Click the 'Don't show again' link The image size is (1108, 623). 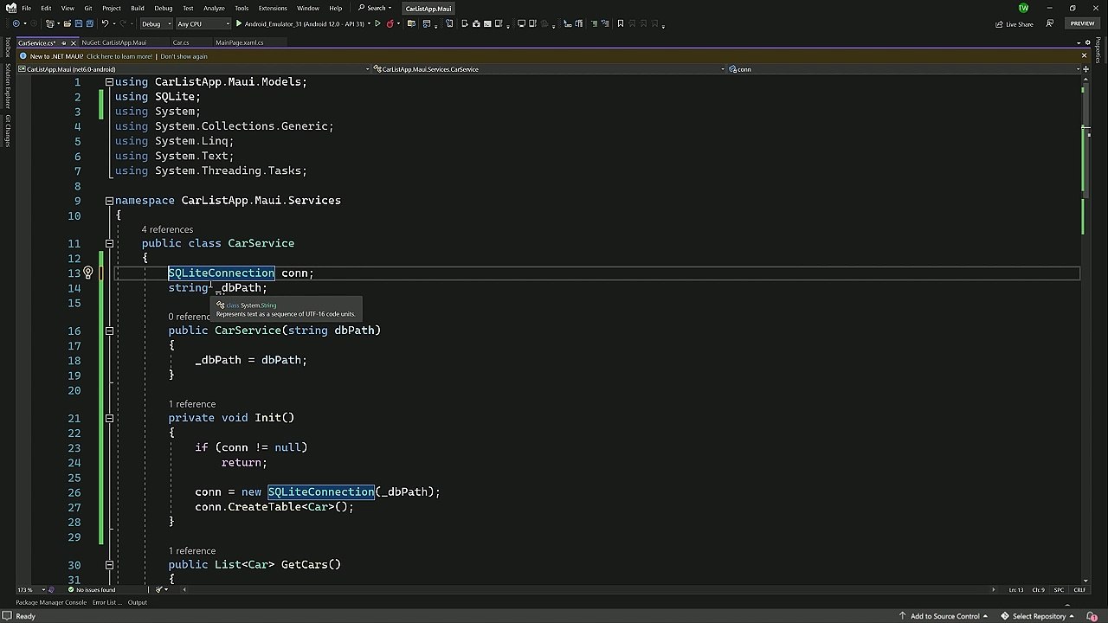coord(184,56)
